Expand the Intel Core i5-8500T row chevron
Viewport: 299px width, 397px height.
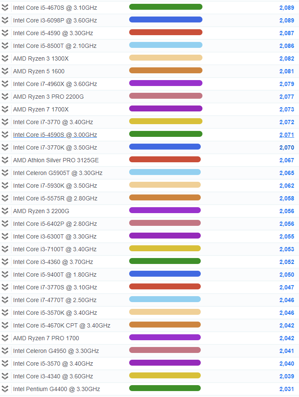(5, 46)
